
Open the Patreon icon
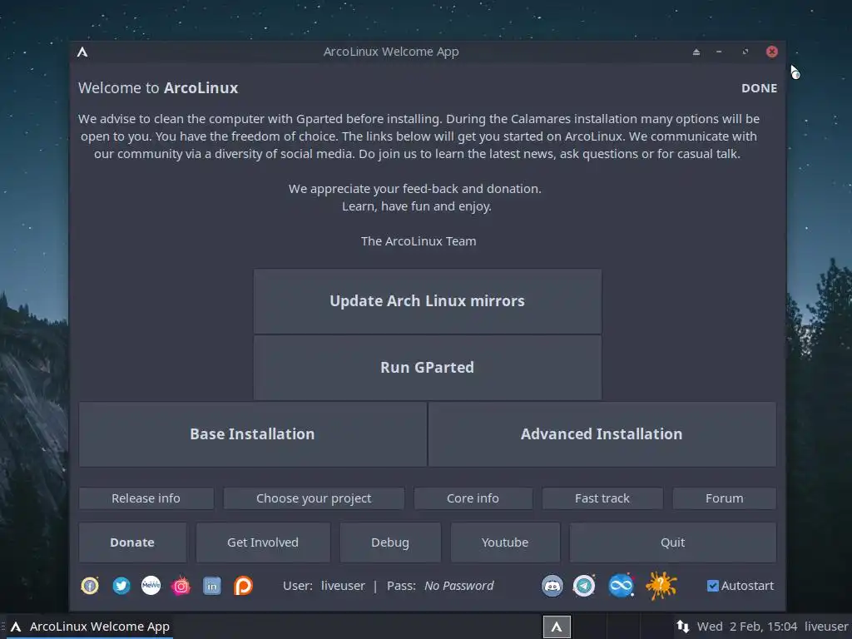coord(243,586)
